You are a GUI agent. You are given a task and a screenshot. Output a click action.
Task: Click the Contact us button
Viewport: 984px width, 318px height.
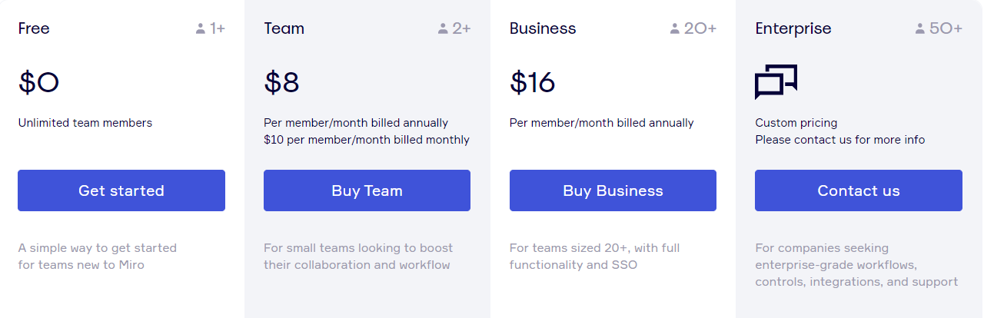pos(859,190)
